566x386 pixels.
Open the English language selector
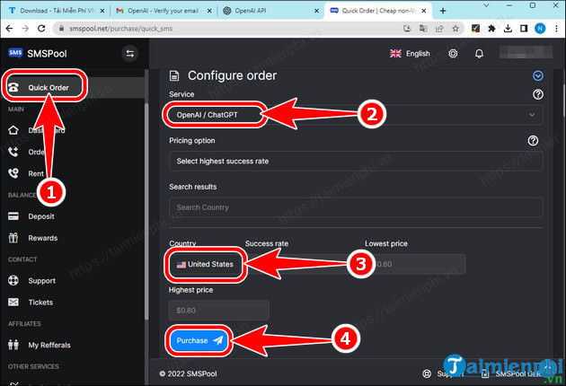[x=409, y=54]
